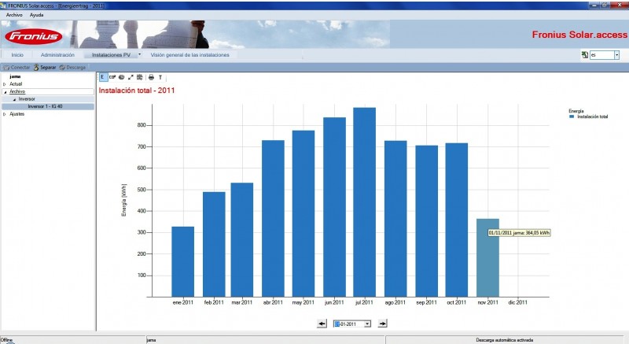Click the round pie chart toolbar icon

pos(122,77)
